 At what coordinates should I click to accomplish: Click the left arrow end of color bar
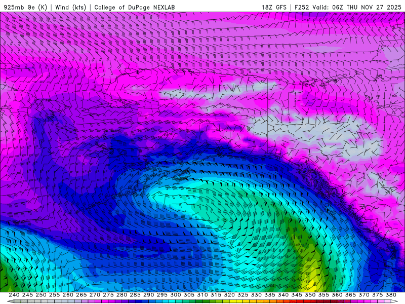pos(10,301)
